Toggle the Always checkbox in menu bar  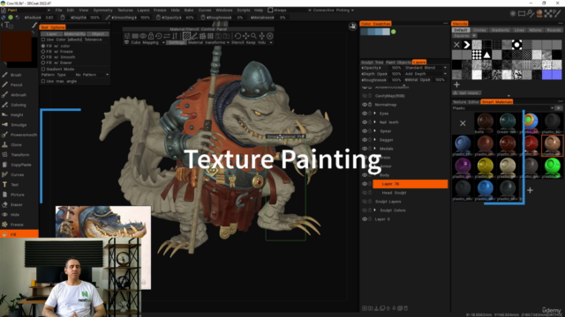(270, 10)
